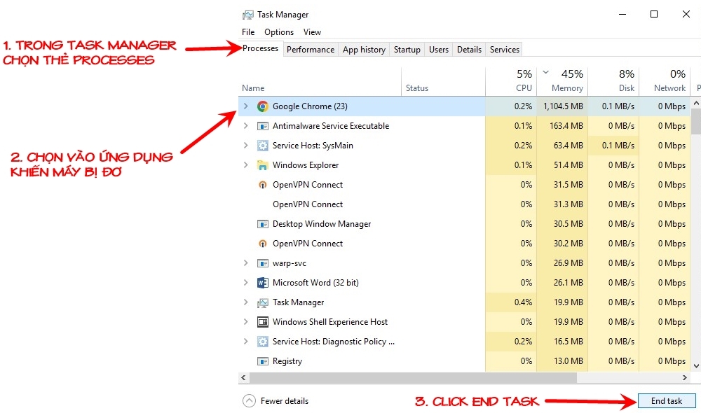The width and height of the screenshot is (701, 413).
Task: Open the App history tab
Action: coord(364,50)
